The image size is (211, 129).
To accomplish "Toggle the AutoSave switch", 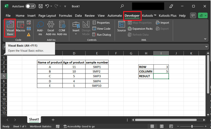I will (x=30, y=6).
